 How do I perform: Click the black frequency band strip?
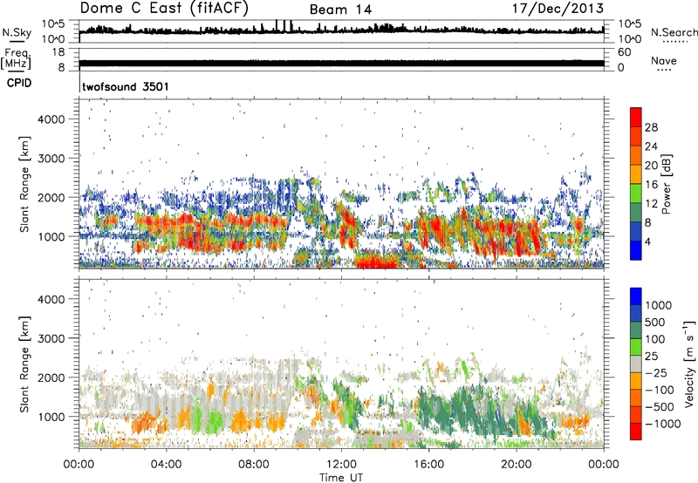tap(341, 63)
